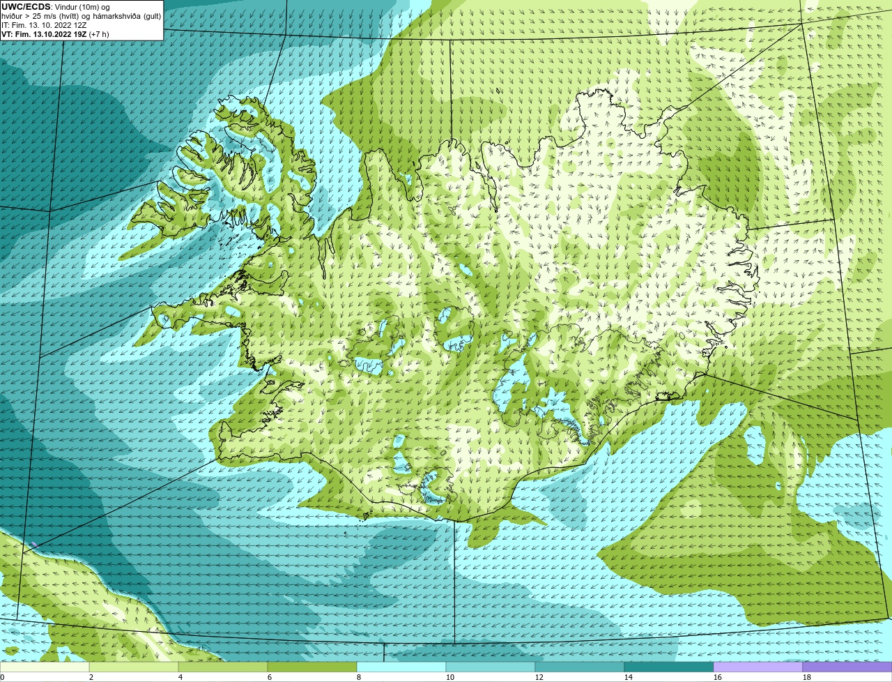Click the legend scale label '18'
892x682 pixels.
click(807, 677)
